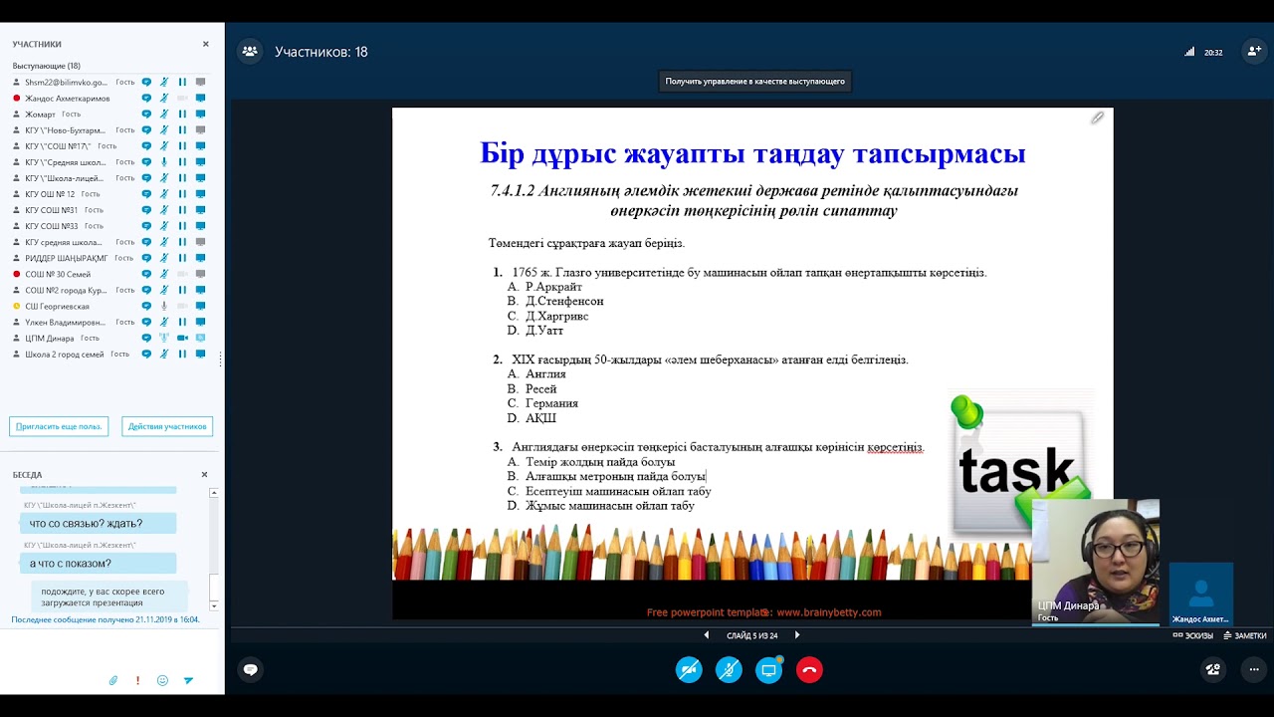Screen dimensions: 1274x717
Task: Open Действия участников button
Action: (x=167, y=426)
